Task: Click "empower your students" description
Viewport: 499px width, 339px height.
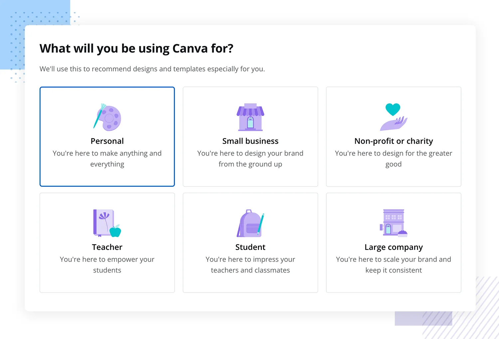Action: tap(107, 265)
